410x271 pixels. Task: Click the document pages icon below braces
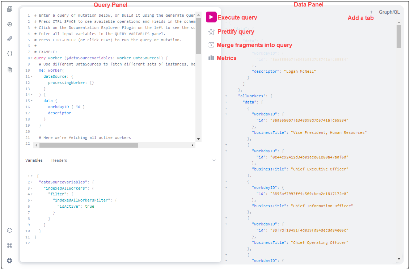(x=10, y=70)
